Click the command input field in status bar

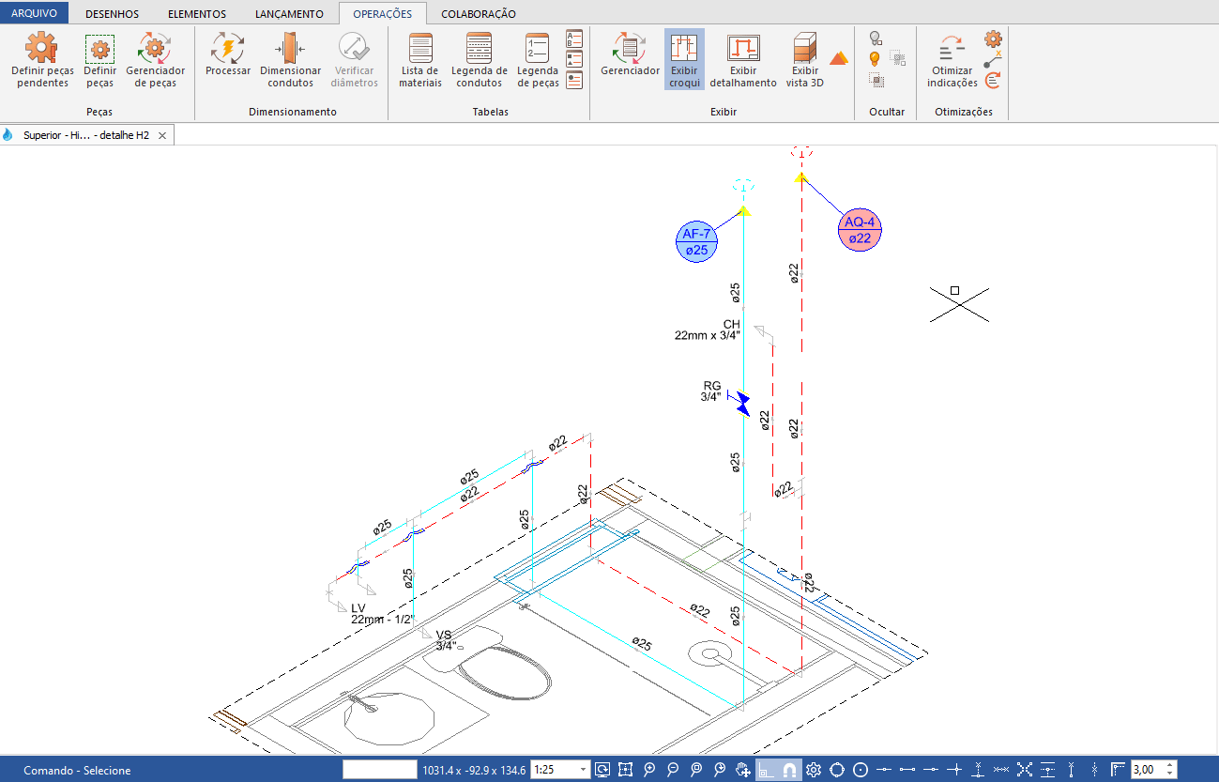(379, 770)
